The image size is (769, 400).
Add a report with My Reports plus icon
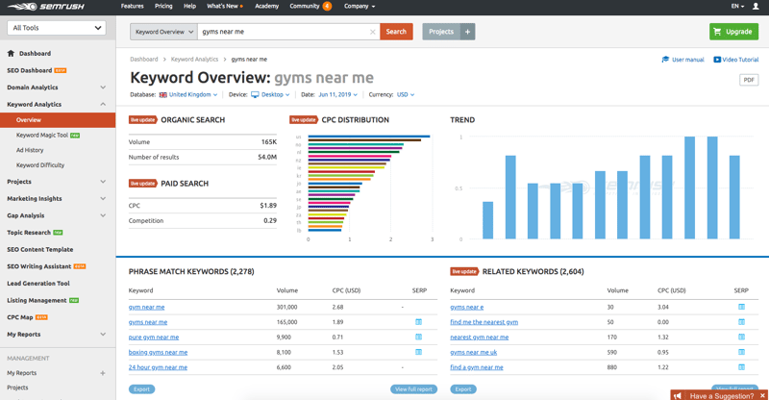point(103,373)
